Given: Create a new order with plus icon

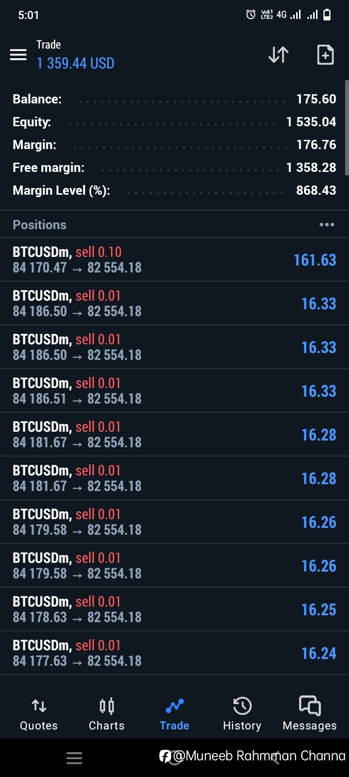Looking at the screenshot, I should coord(325,55).
